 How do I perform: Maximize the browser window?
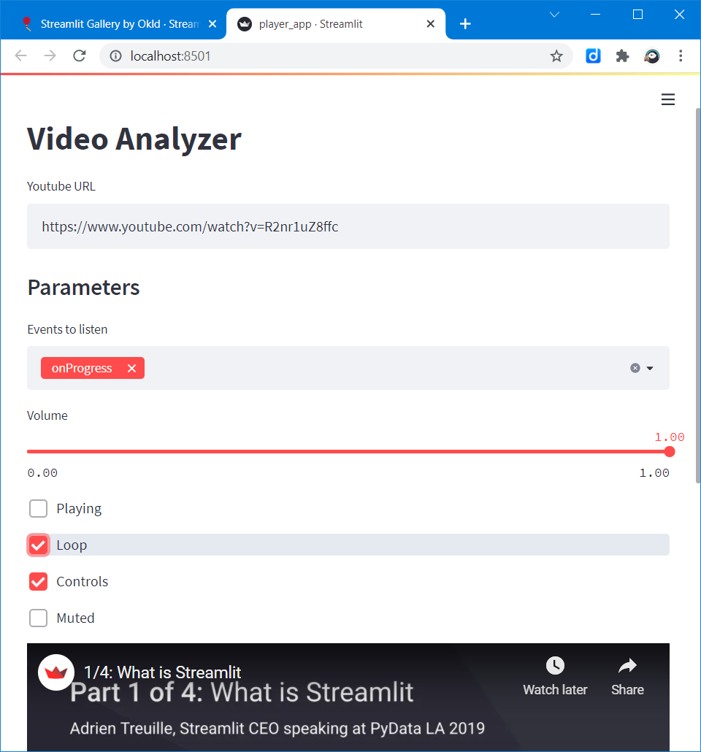(x=637, y=15)
